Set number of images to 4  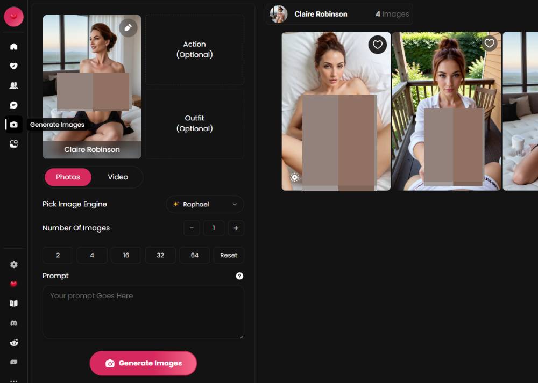coord(92,255)
